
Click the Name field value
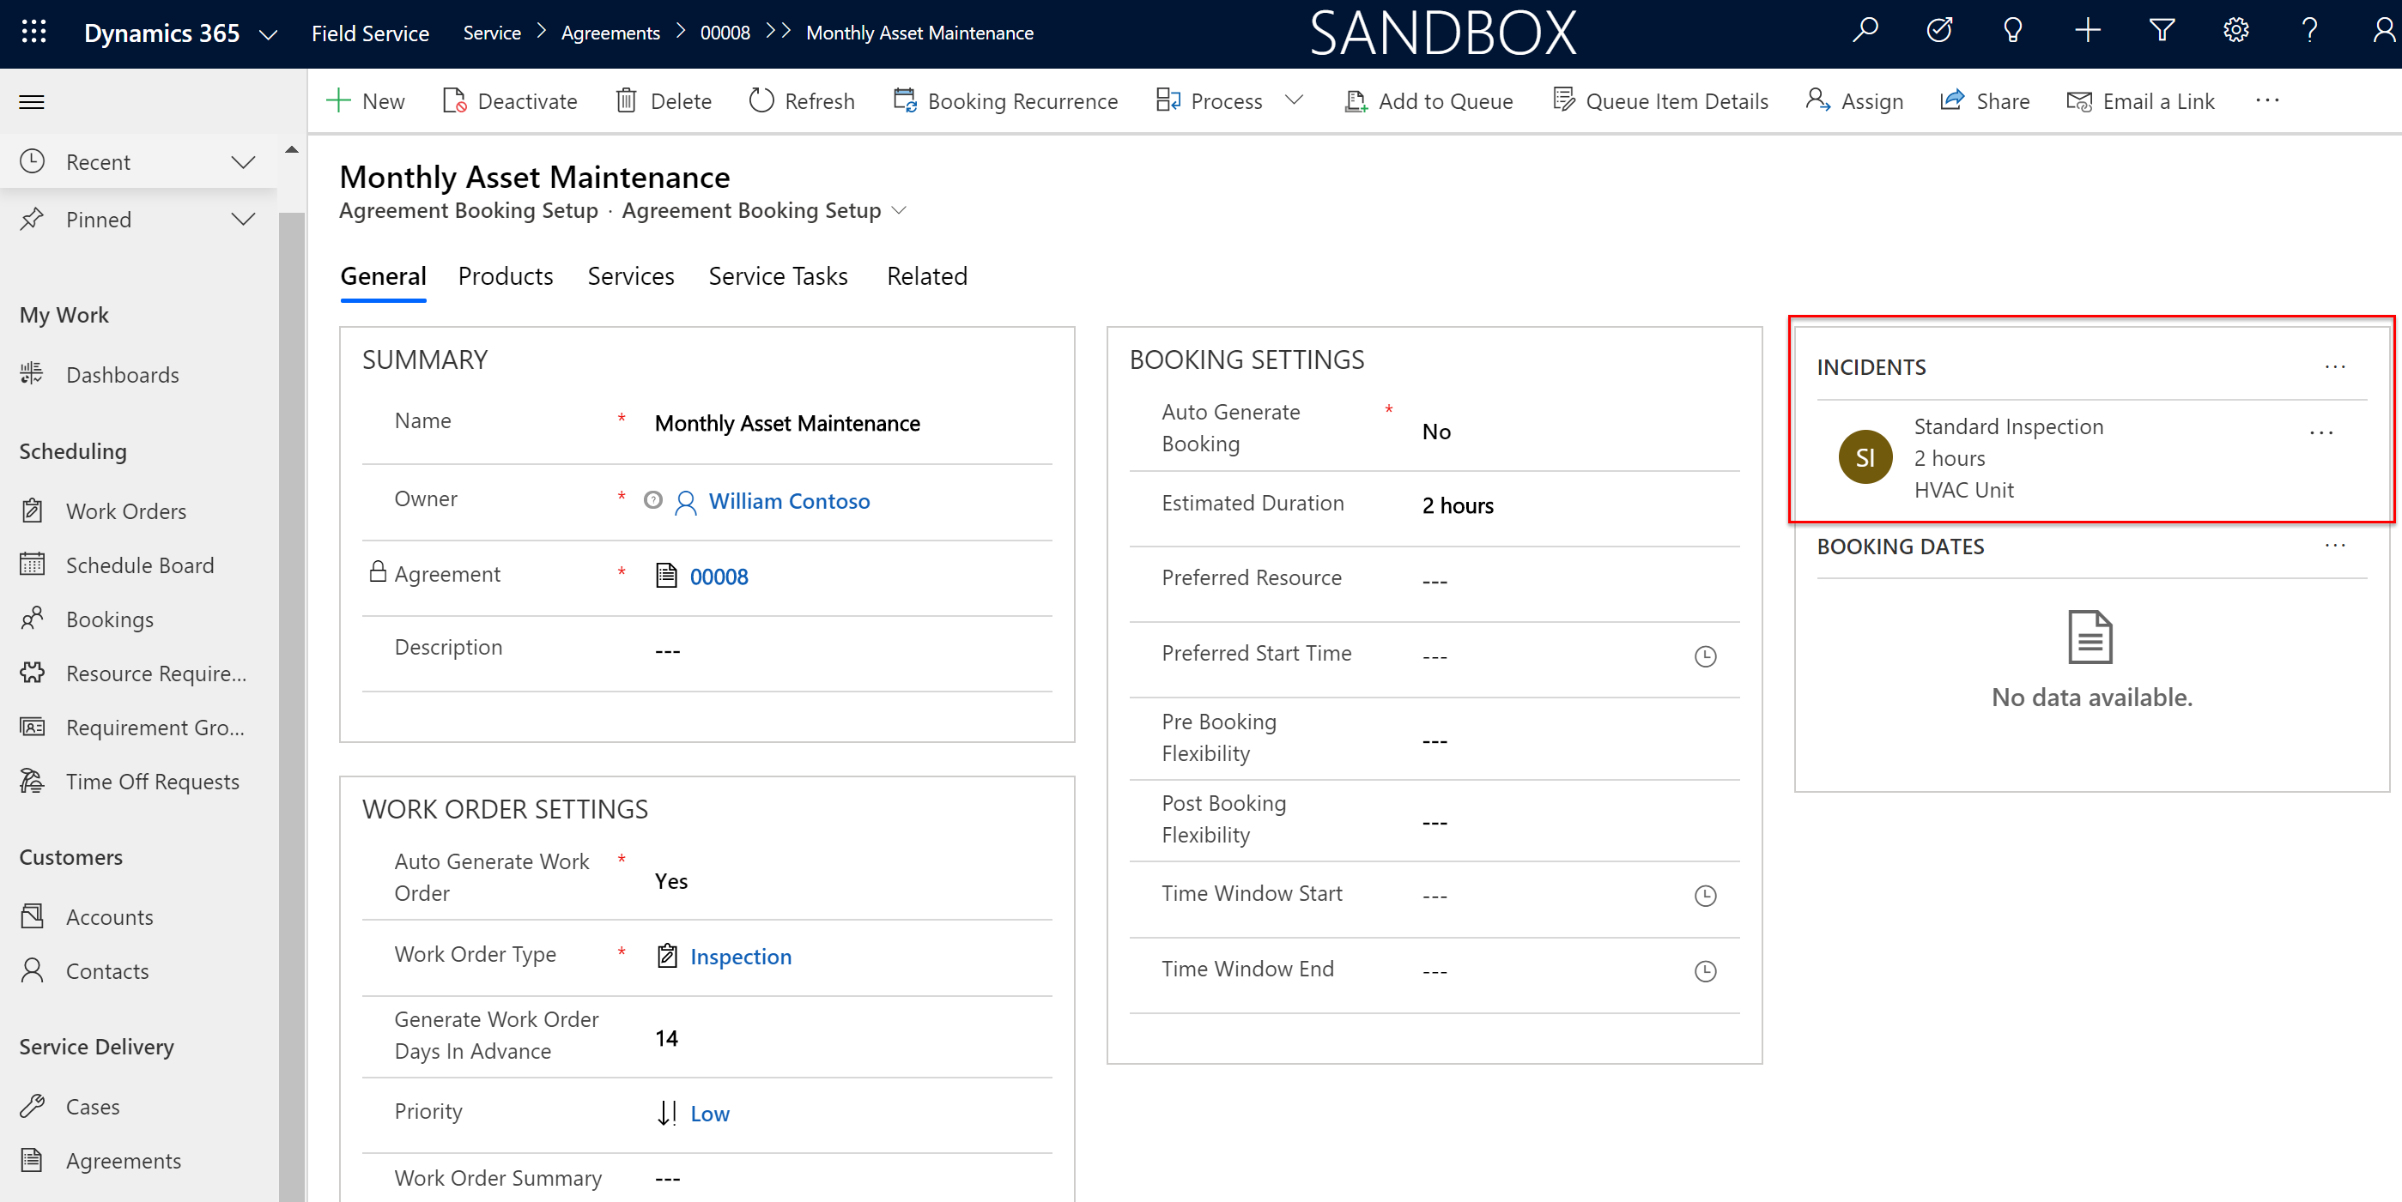[x=786, y=423]
